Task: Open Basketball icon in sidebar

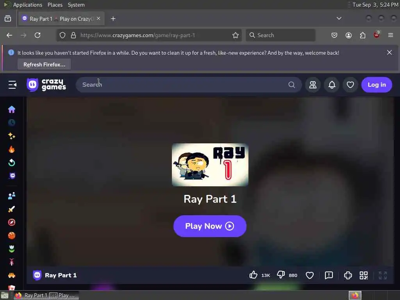Action: (12, 236)
